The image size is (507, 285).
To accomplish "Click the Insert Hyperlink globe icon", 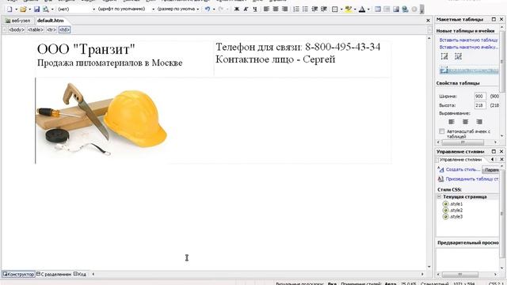I will [405, 9].
